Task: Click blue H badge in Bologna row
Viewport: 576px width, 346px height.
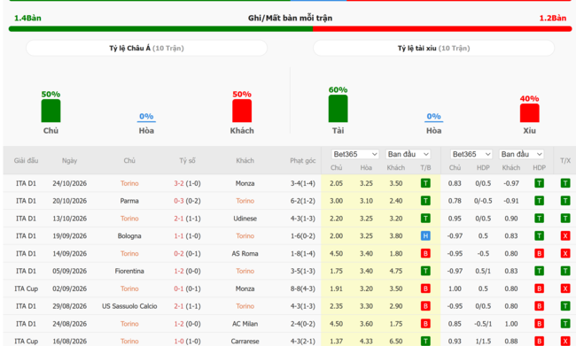Action: point(425,236)
